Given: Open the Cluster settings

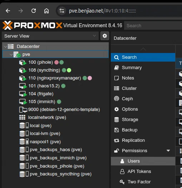Looking at the screenshot, I should click(143, 88).
